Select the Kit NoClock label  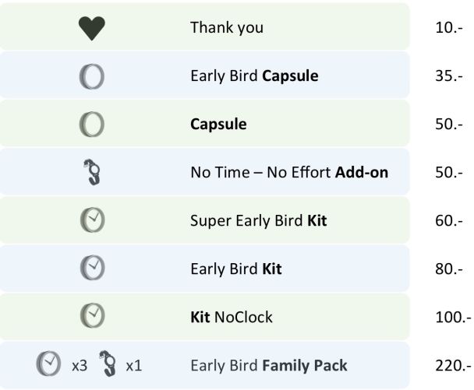tap(232, 318)
